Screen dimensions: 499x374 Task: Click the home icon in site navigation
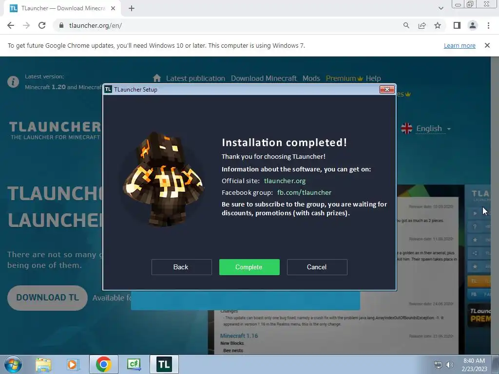(x=157, y=78)
